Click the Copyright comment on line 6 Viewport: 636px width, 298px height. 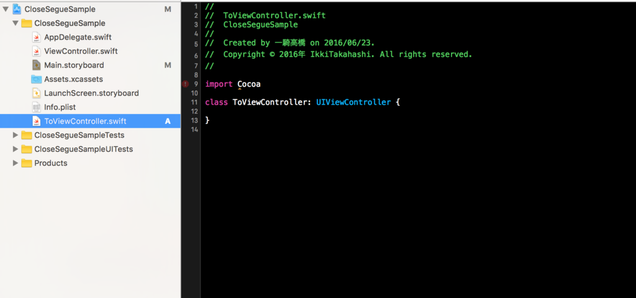pyautogui.click(x=339, y=54)
